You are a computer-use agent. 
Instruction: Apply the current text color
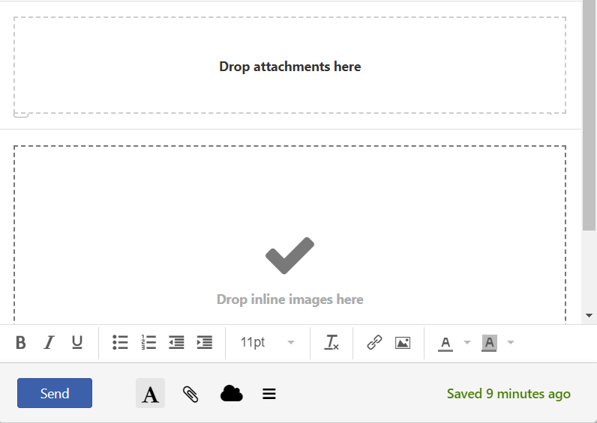tap(445, 343)
